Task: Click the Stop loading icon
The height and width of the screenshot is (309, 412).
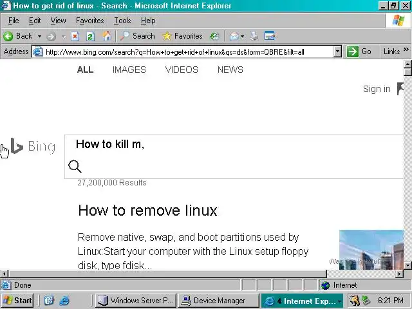Action: (75, 36)
